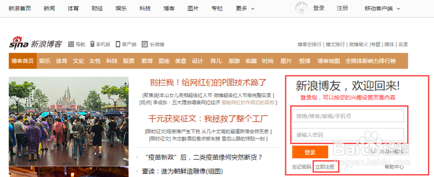The width and height of the screenshot is (434, 177).
Task: Expand the 更多 dropdown in top bar
Action: pyautogui.click(x=245, y=8)
